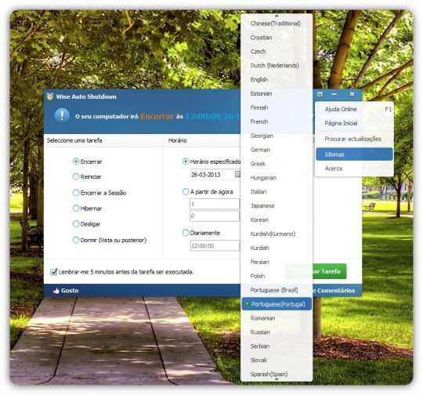Select Chinese(Traditional) language
The height and width of the screenshot is (395, 423).
tap(277, 24)
